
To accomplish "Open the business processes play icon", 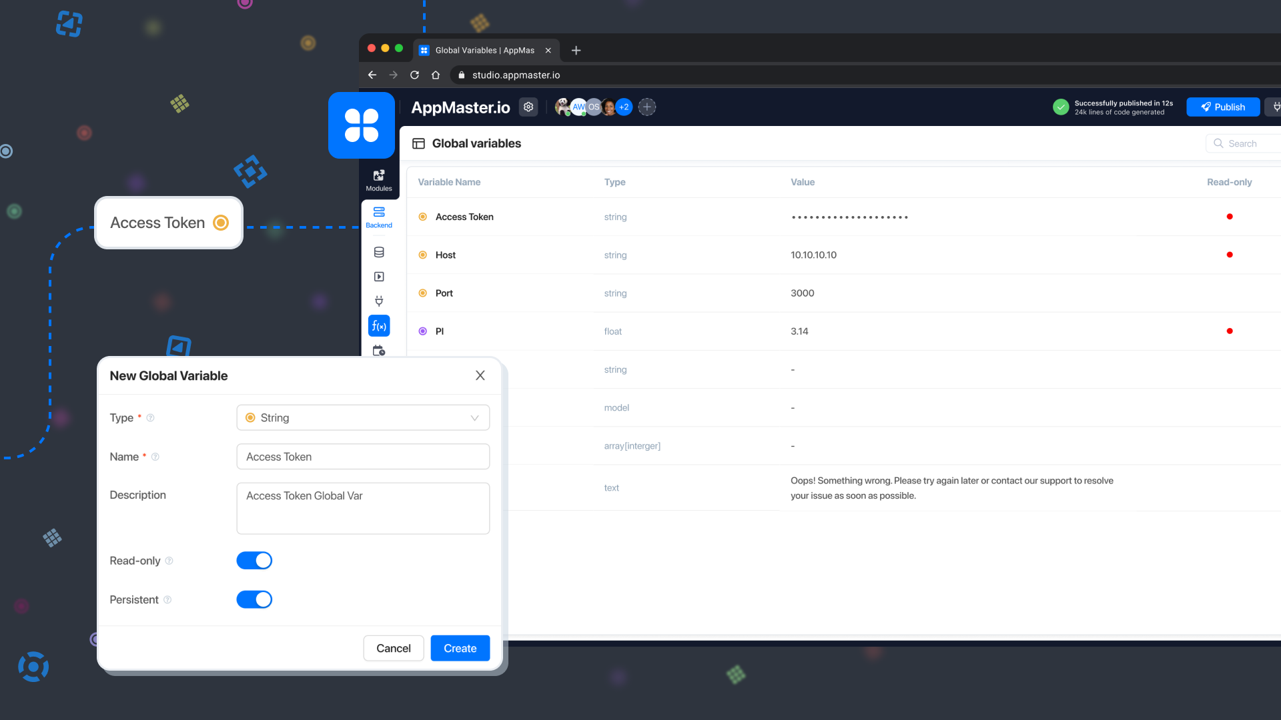I will (379, 277).
